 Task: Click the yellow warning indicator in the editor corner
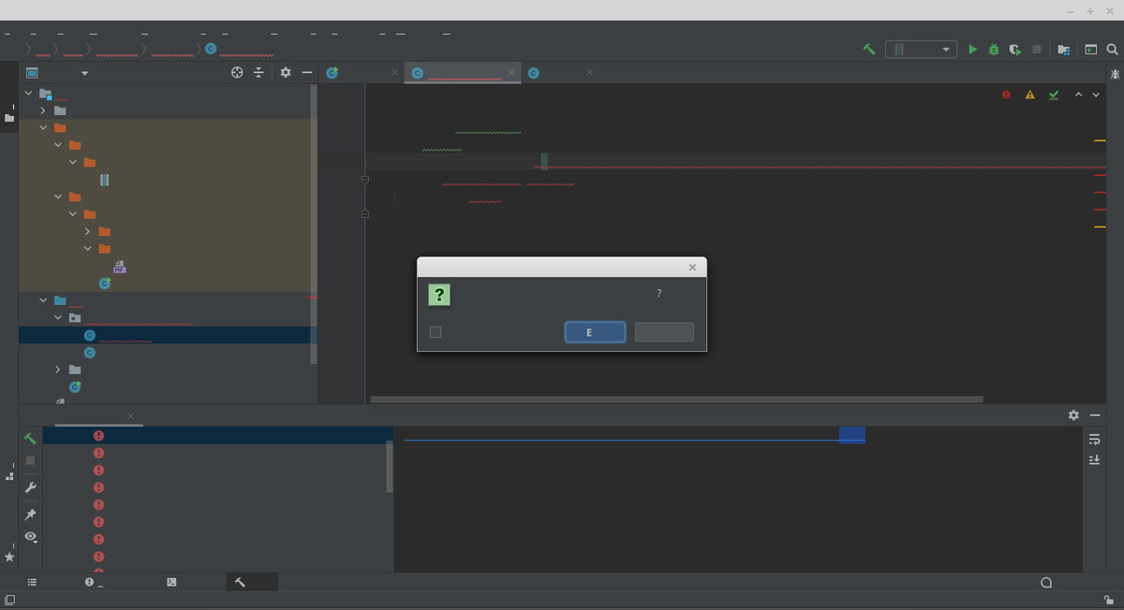pos(1030,94)
